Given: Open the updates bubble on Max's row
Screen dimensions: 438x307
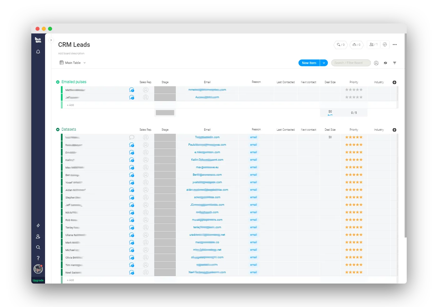Looking at the screenshot, I should coord(132,168).
